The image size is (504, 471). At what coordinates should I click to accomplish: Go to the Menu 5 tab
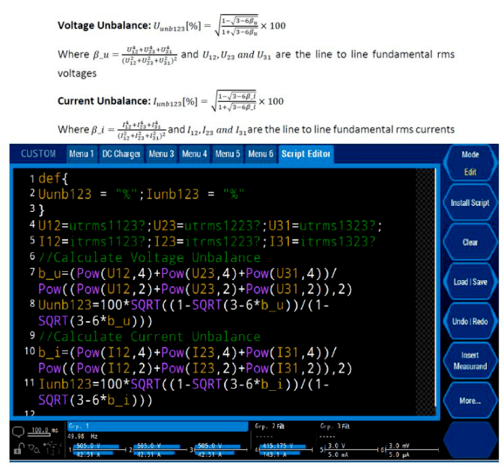227,154
